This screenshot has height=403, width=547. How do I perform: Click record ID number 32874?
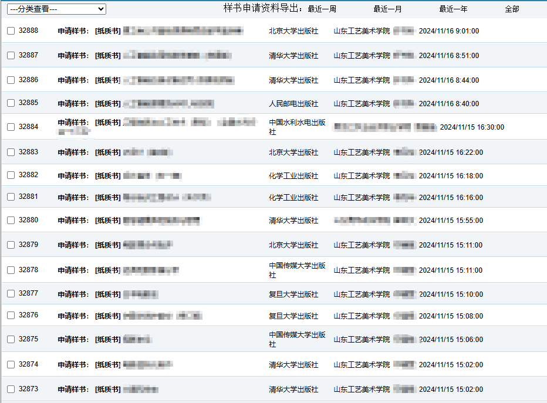(x=28, y=364)
